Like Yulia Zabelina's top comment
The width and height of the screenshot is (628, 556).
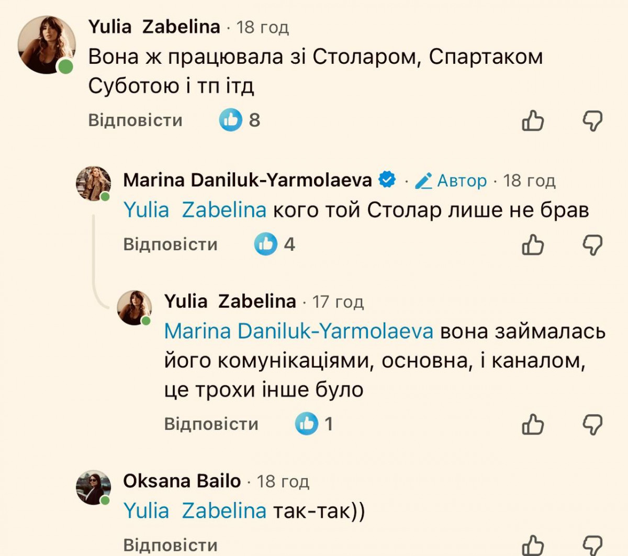tap(533, 121)
